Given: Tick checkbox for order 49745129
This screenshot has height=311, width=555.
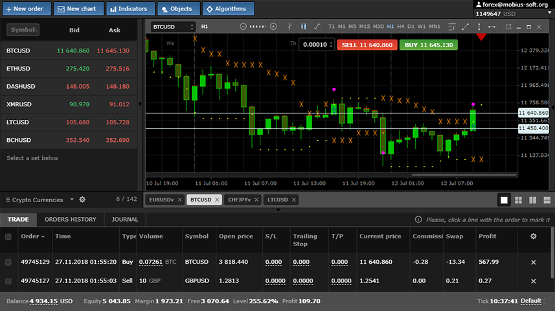Looking at the screenshot, I should tap(8, 262).
